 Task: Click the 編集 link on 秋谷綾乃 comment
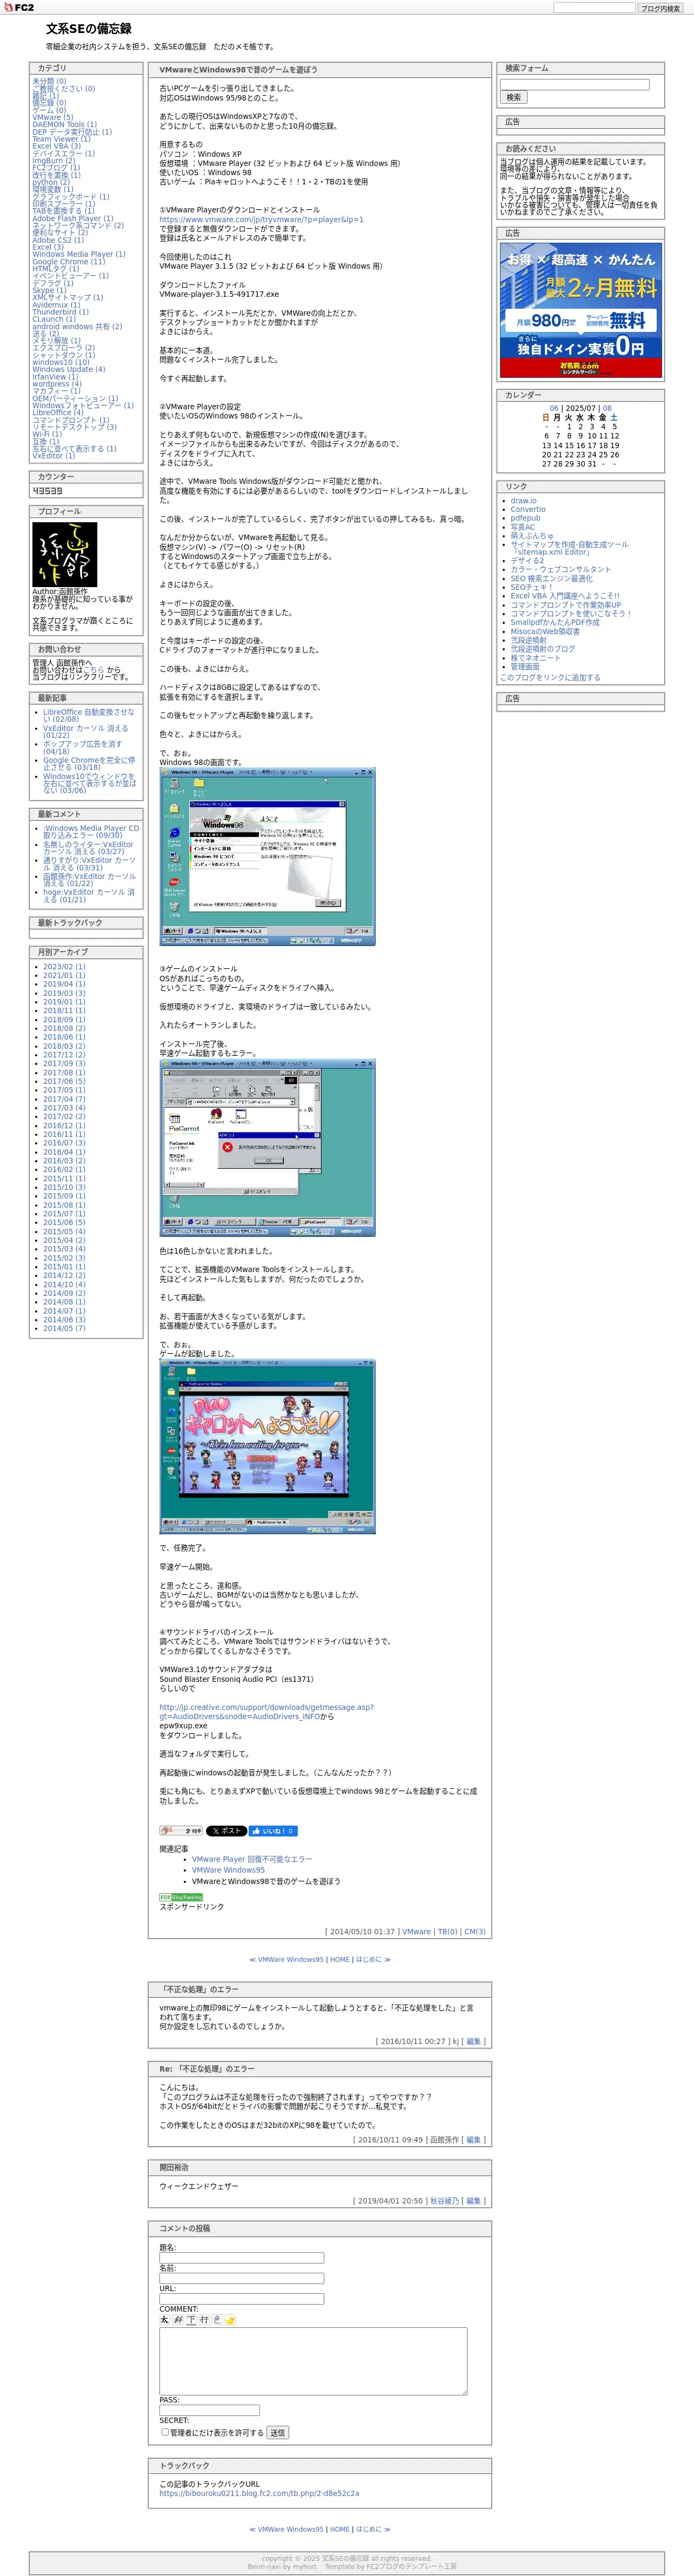473,2201
